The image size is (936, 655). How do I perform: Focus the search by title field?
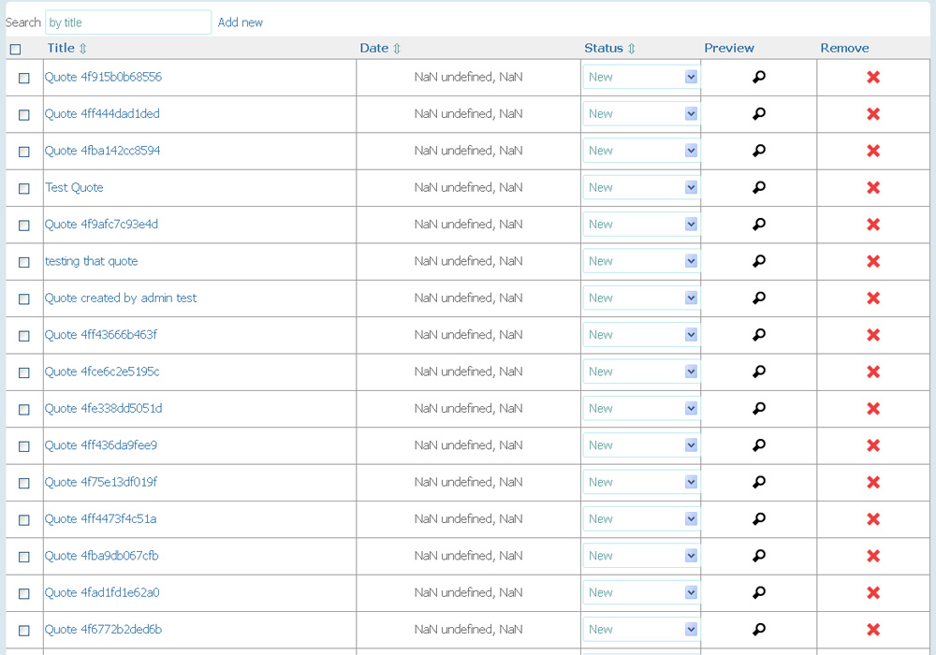[128, 22]
